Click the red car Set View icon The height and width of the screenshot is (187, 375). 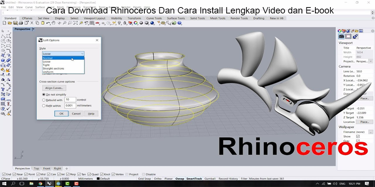pyautogui.click(x=97, y=23)
